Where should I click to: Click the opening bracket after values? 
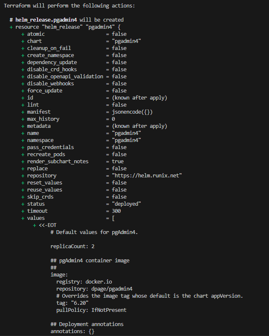click(x=113, y=218)
